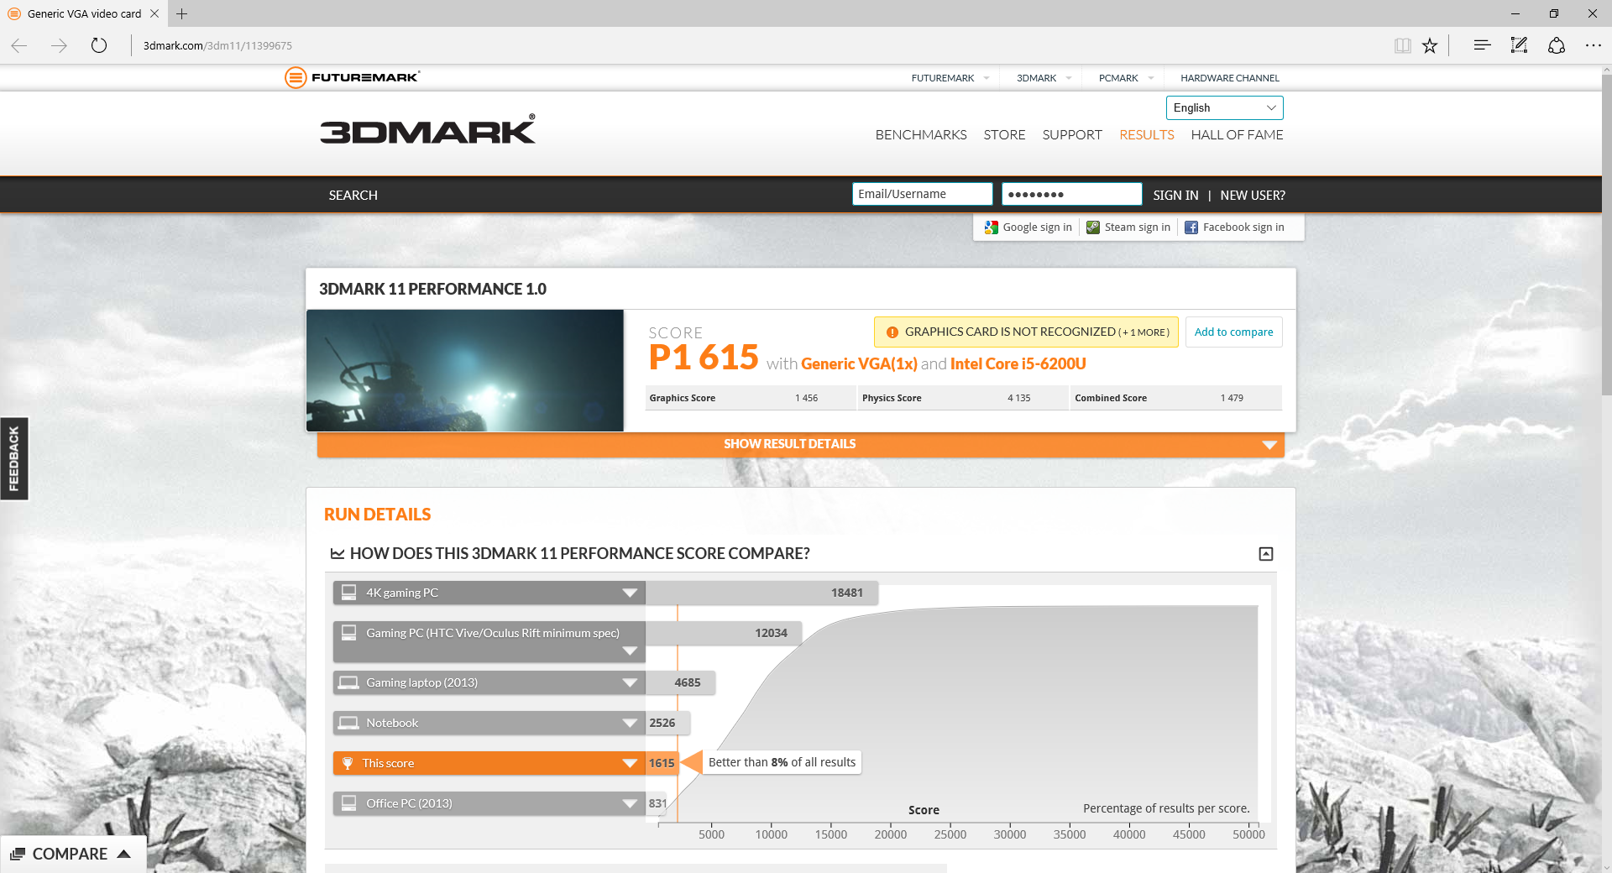Click the 3DMARK logo
Screen dimensions: 1612x873
pyautogui.click(x=427, y=130)
